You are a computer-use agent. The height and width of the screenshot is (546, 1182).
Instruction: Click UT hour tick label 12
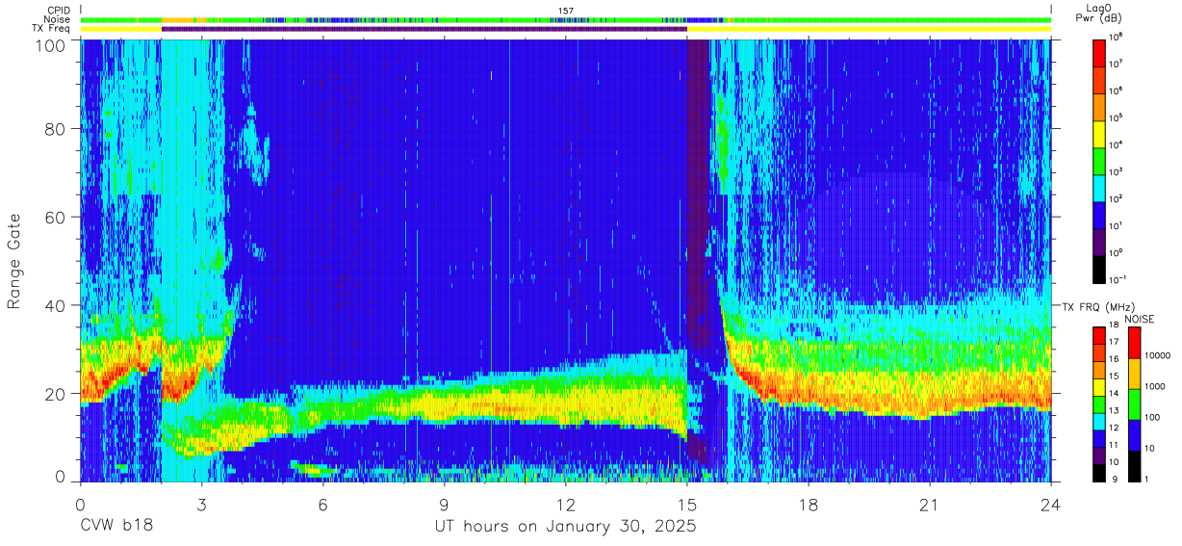[565, 505]
